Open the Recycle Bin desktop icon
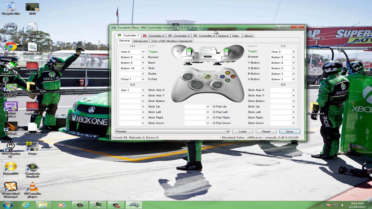372x209 pixels. coord(10,8)
